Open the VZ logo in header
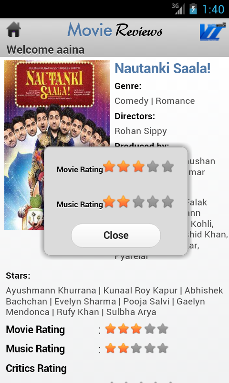This screenshot has width=229, height=383. click(212, 32)
